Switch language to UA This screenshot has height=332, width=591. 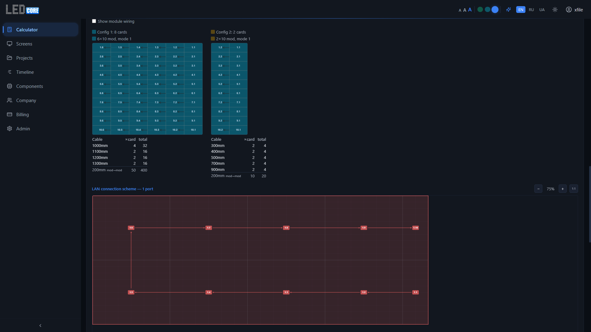point(542,10)
